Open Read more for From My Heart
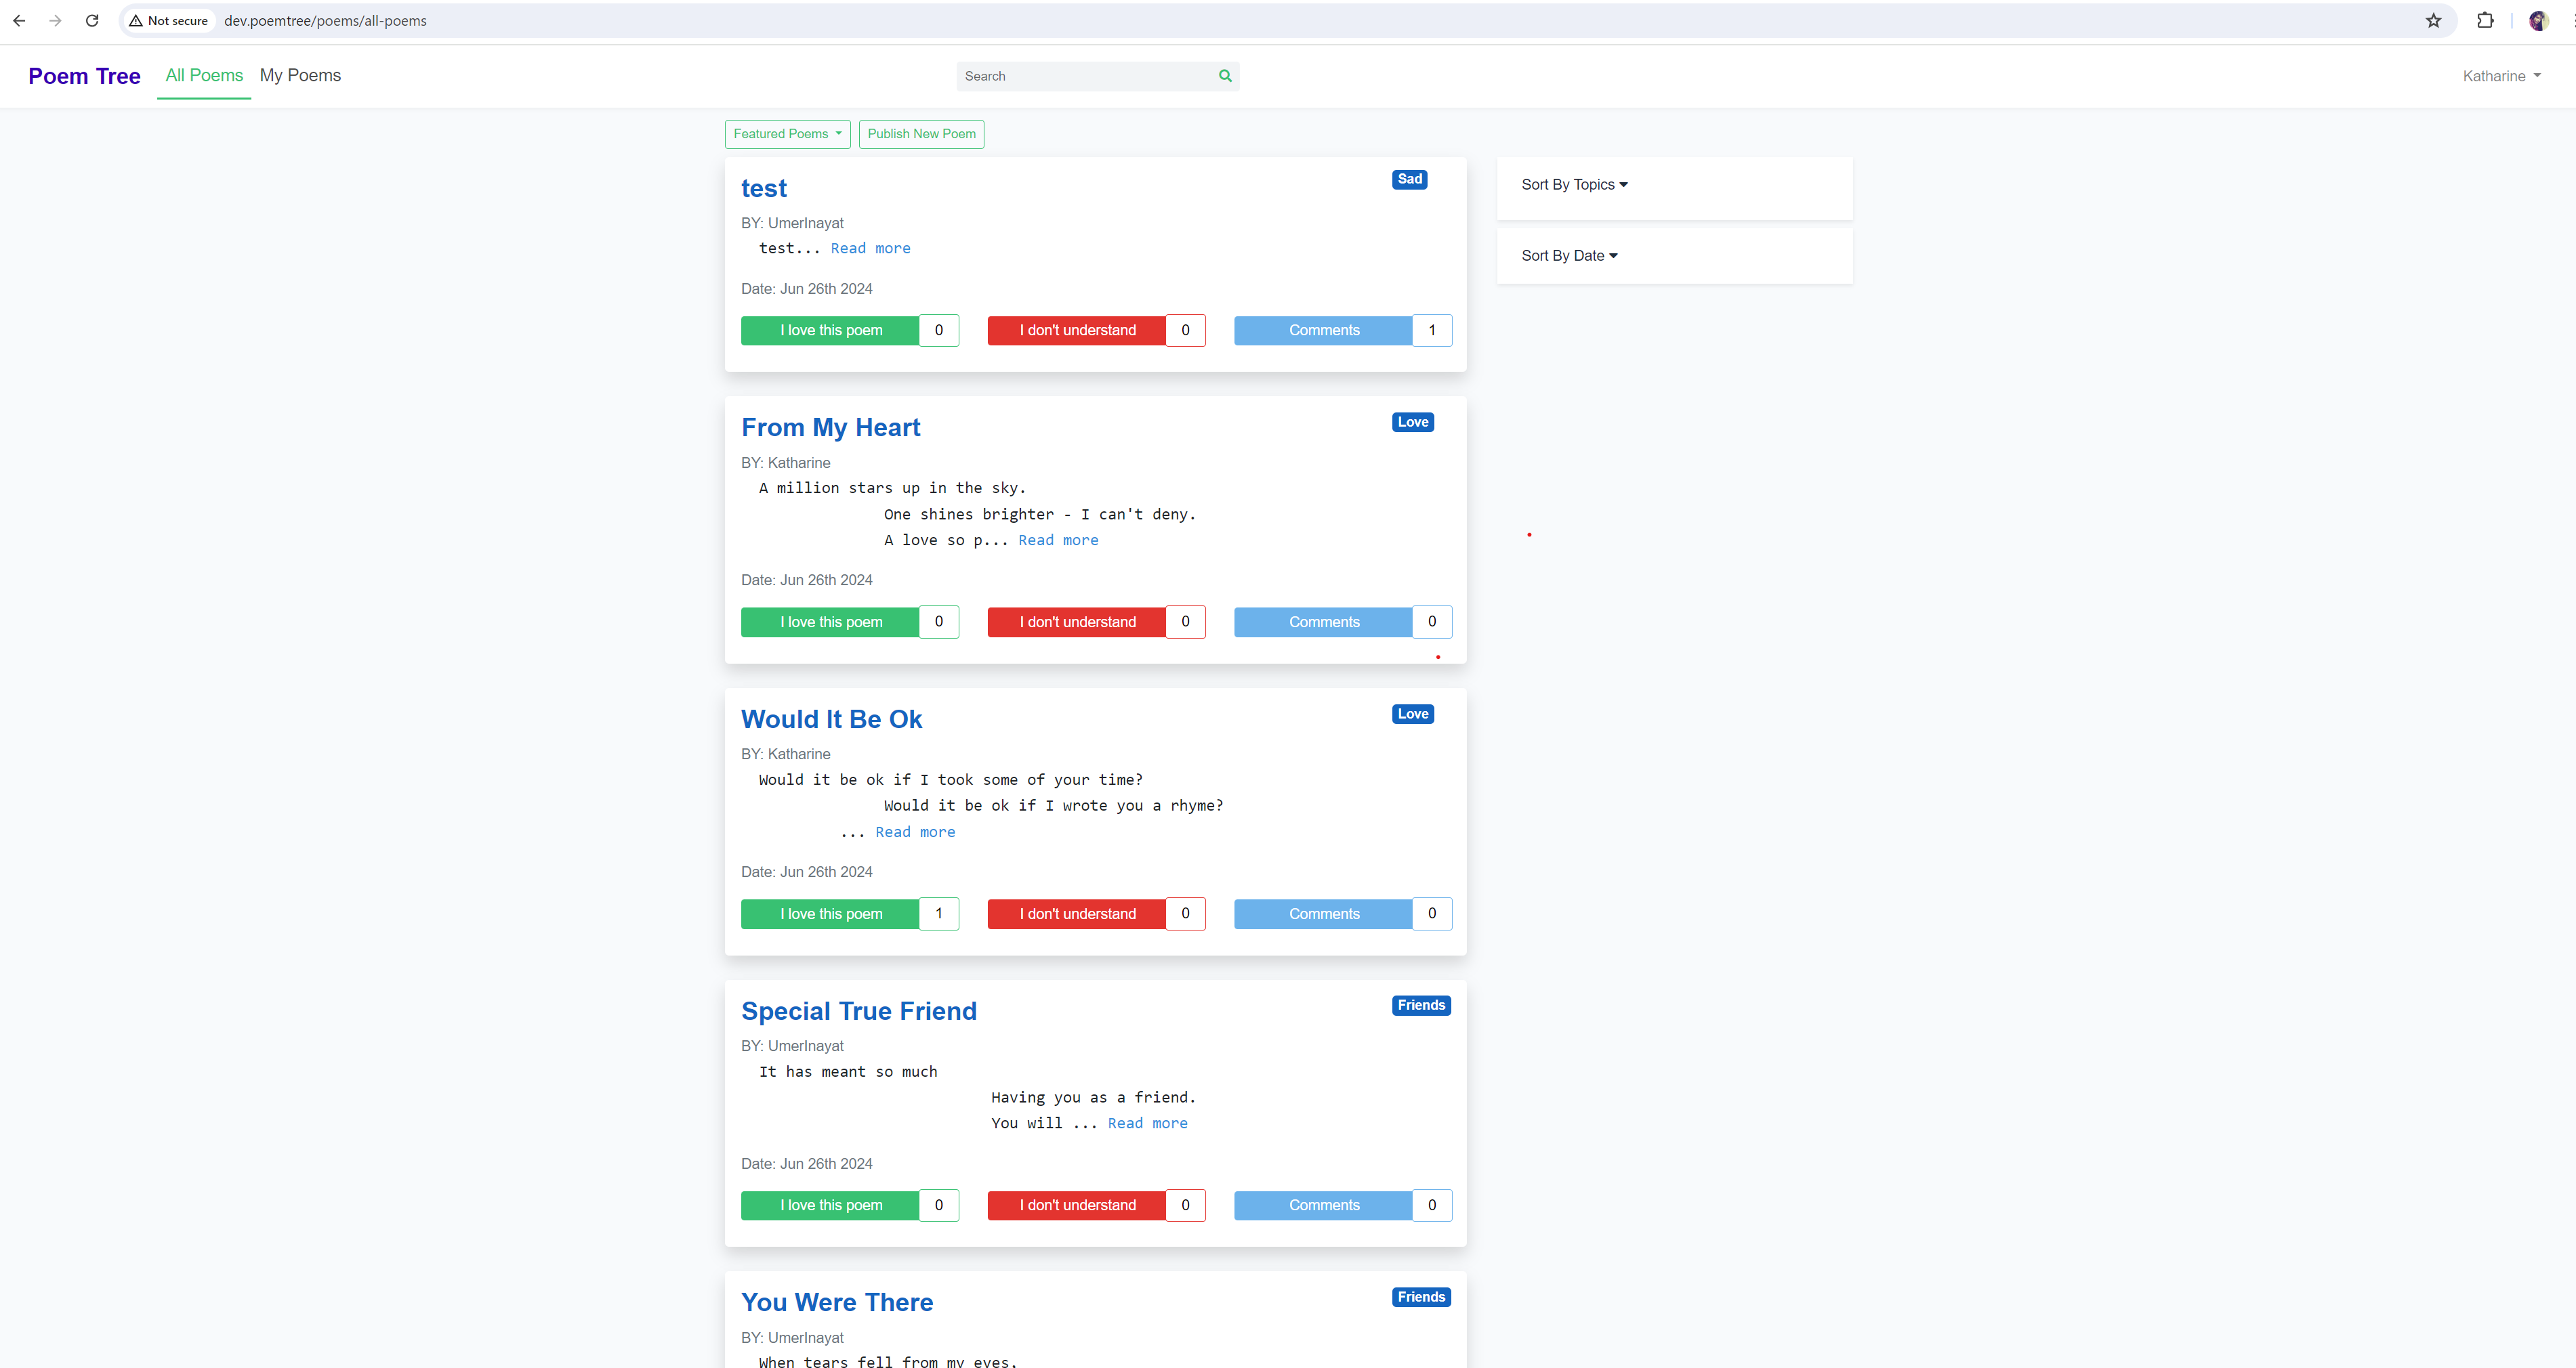Image resolution: width=2576 pixels, height=1368 pixels. (1058, 540)
